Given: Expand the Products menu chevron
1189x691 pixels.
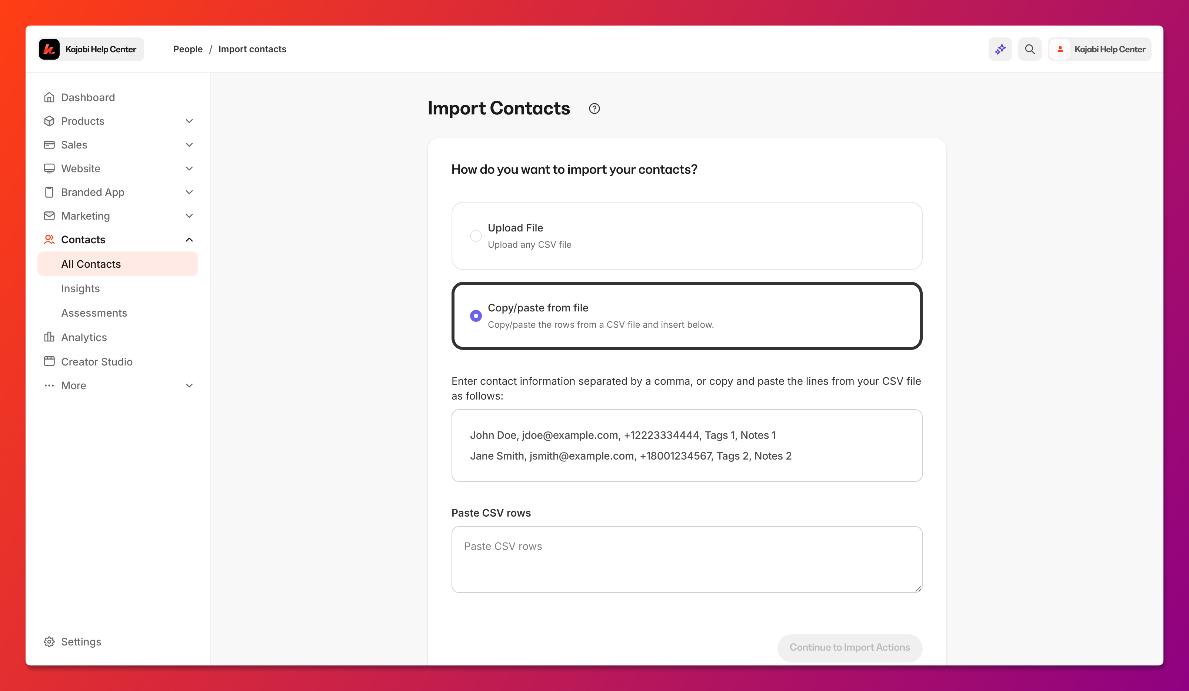Looking at the screenshot, I should pos(189,121).
